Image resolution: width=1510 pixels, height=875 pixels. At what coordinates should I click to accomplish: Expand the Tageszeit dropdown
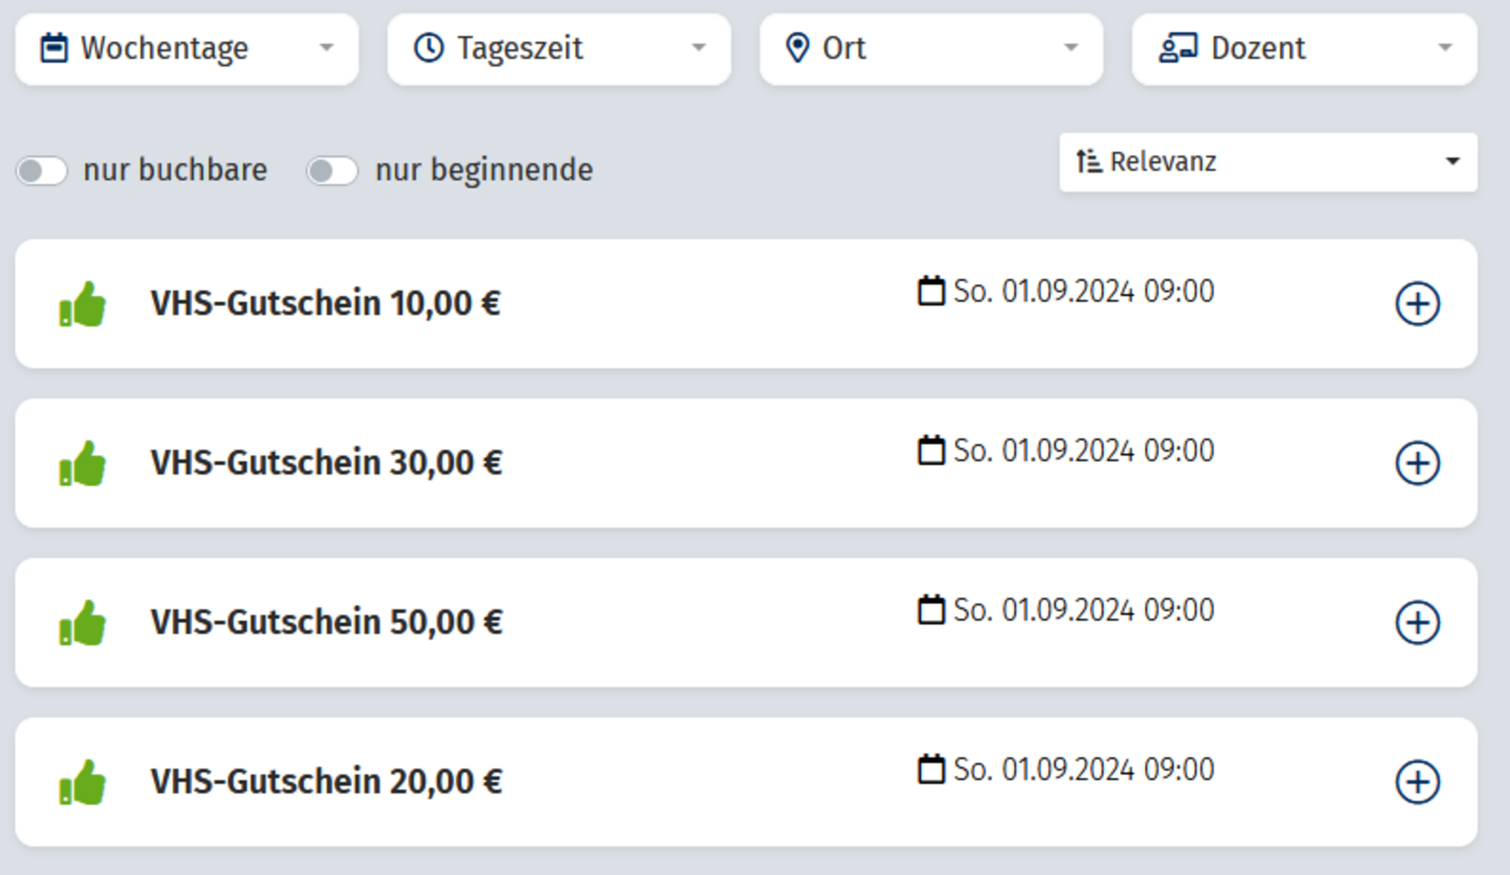[559, 49]
